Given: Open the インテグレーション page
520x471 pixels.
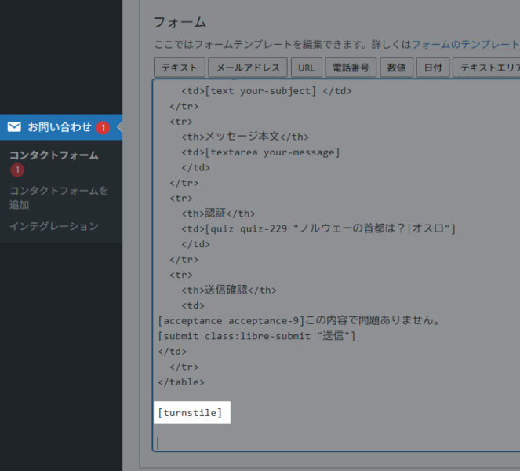Looking at the screenshot, I should pyautogui.click(x=54, y=226).
